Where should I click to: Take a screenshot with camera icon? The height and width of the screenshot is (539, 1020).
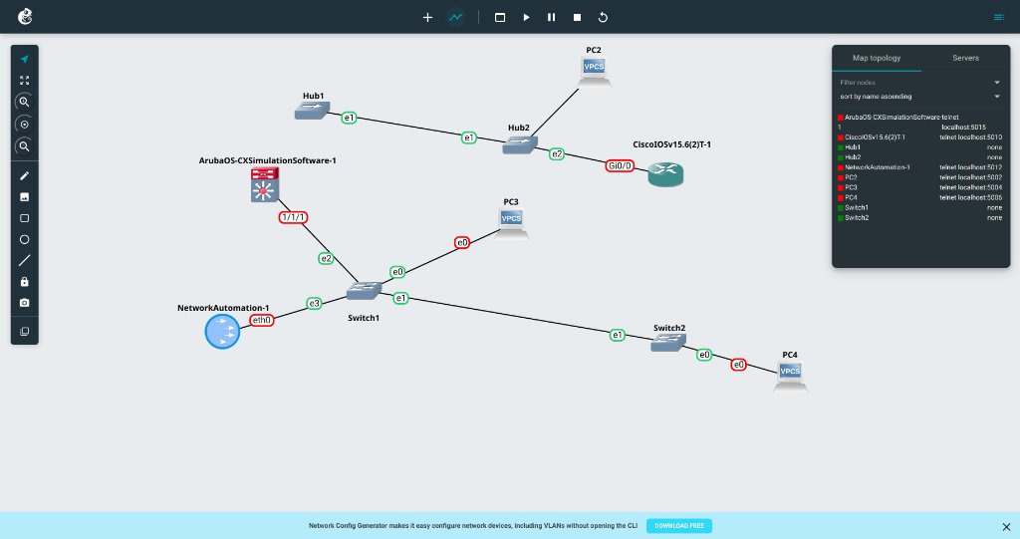coord(25,303)
